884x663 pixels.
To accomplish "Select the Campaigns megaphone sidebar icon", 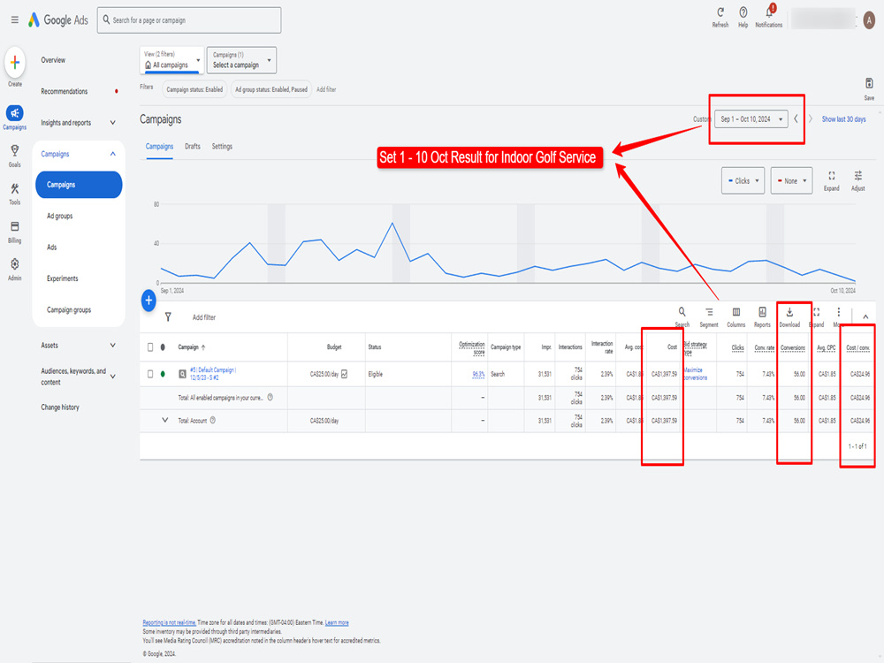I will 15,113.
